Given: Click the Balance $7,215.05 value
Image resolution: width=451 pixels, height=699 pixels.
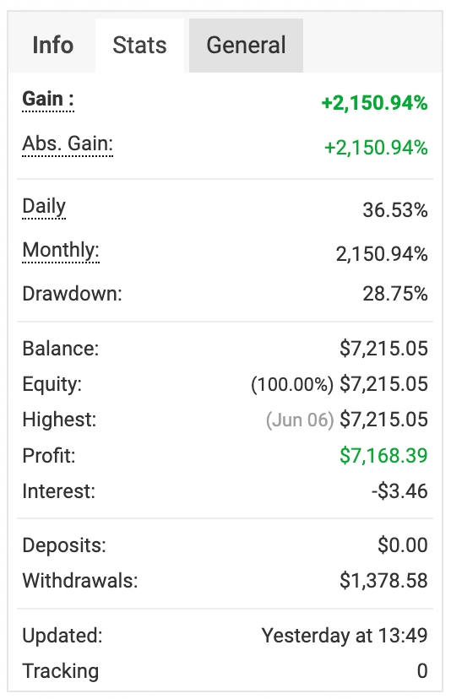Looking at the screenshot, I should click(x=383, y=348).
